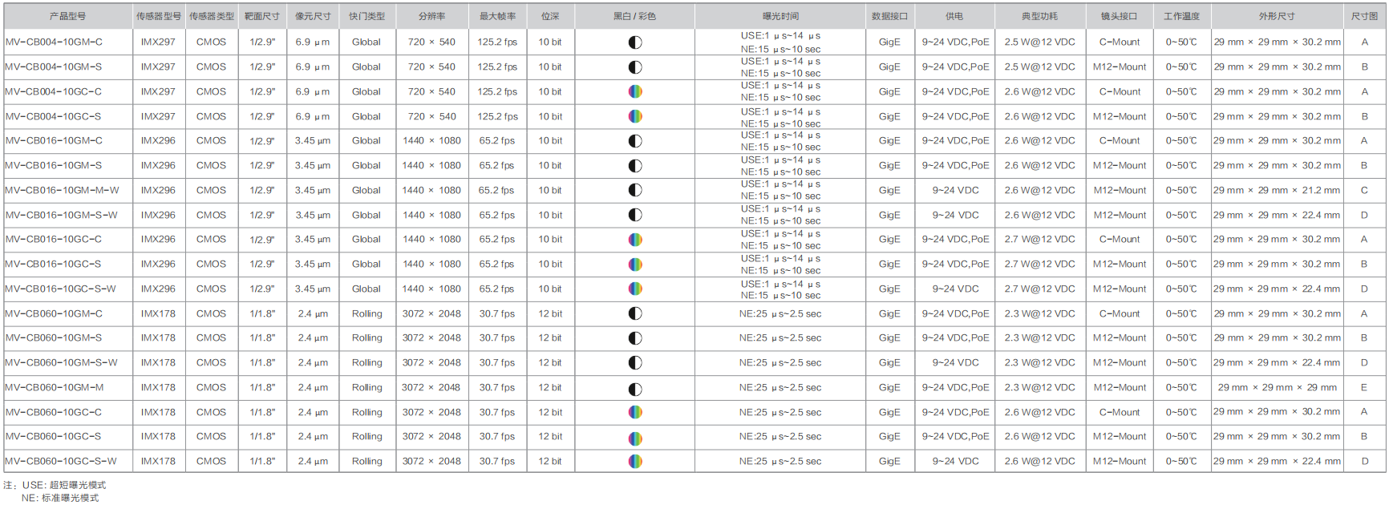
Task: Click the monochrome icon in the MV-CB016-10GM-S row
Action: 635,166
